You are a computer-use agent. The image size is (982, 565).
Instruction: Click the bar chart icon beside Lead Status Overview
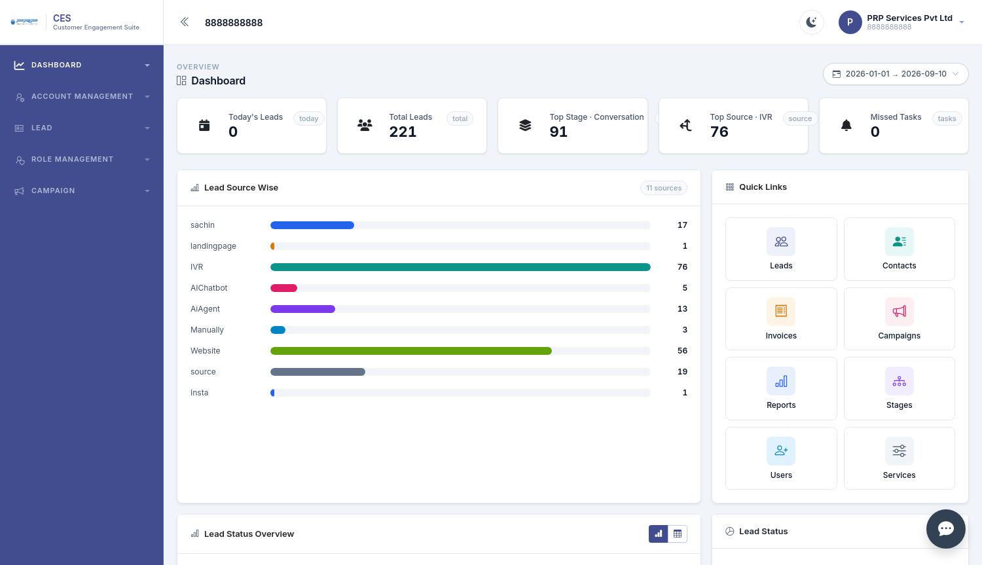pyautogui.click(x=195, y=534)
